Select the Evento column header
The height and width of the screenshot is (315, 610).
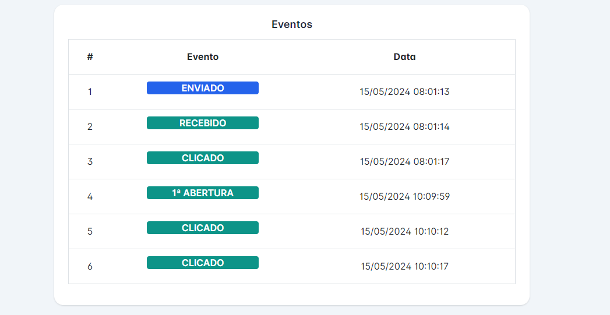tap(203, 57)
